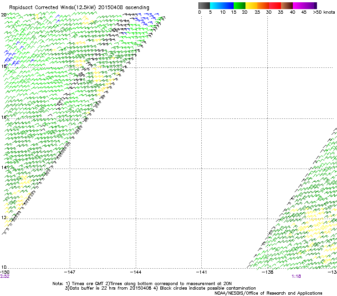
Task: Click the gray 0-5 knots color segment
Action: pyautogui.click(x=204, y=5)
